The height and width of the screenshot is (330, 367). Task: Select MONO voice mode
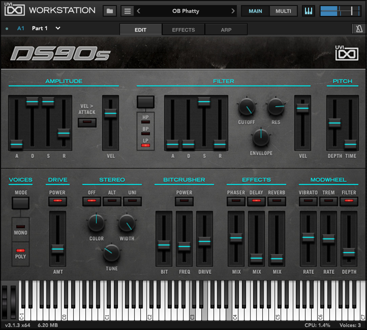coord(21,227)
